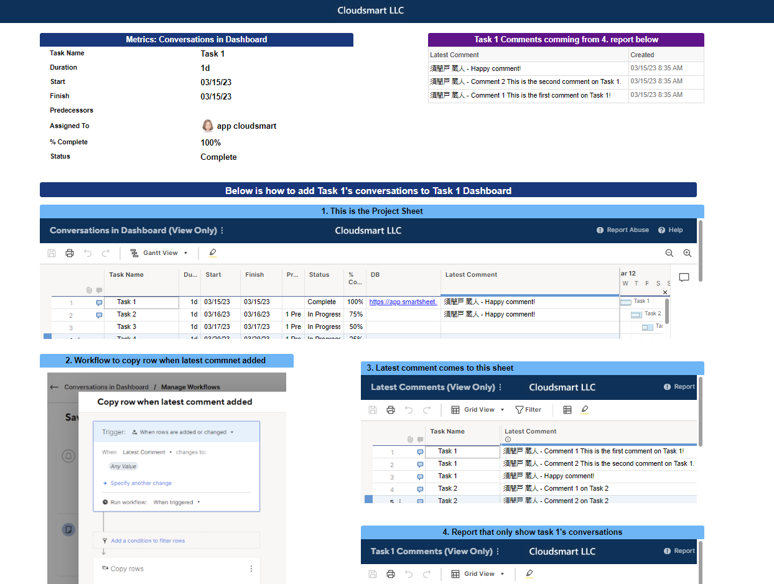Screen dimensions: 774x584
Task: Click the comment bubble icon beside Task 1
Action: pyautogui.click(x=98, y=302)
